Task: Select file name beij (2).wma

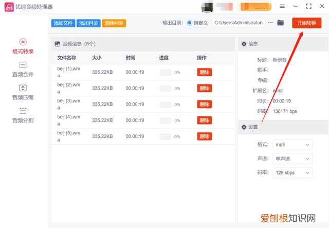Action: [68, 88]
